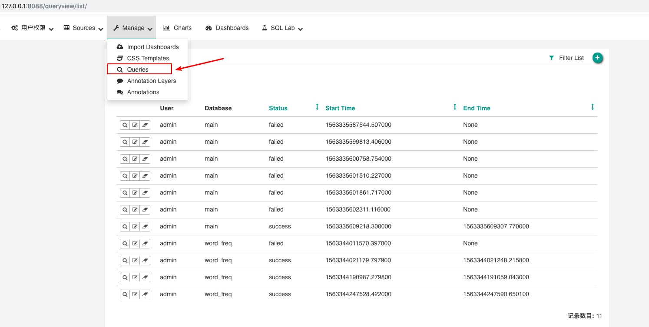Sort by the End Time sort arrow icon

(593, 107)
